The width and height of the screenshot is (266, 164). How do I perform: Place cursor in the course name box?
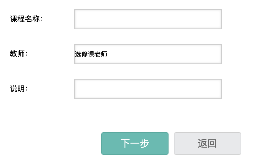[148, 19]
